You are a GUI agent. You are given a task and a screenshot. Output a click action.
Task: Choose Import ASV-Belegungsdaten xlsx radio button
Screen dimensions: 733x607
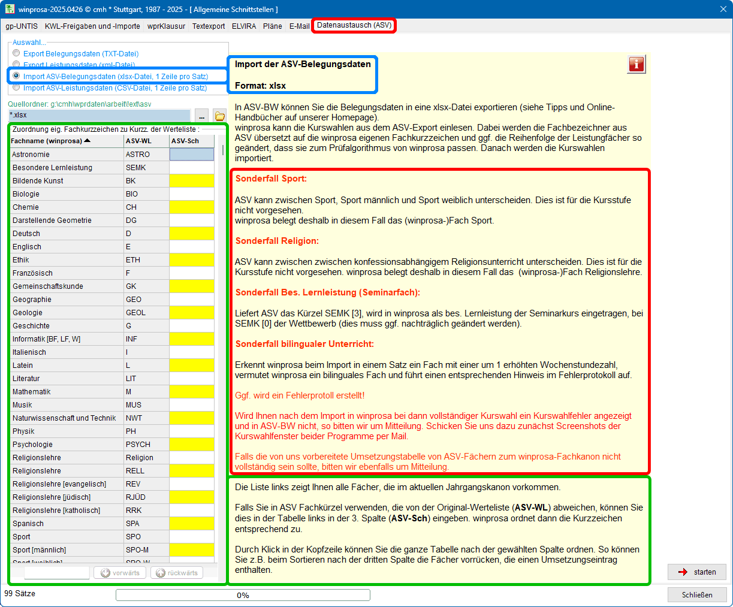(x=17, y=76)
